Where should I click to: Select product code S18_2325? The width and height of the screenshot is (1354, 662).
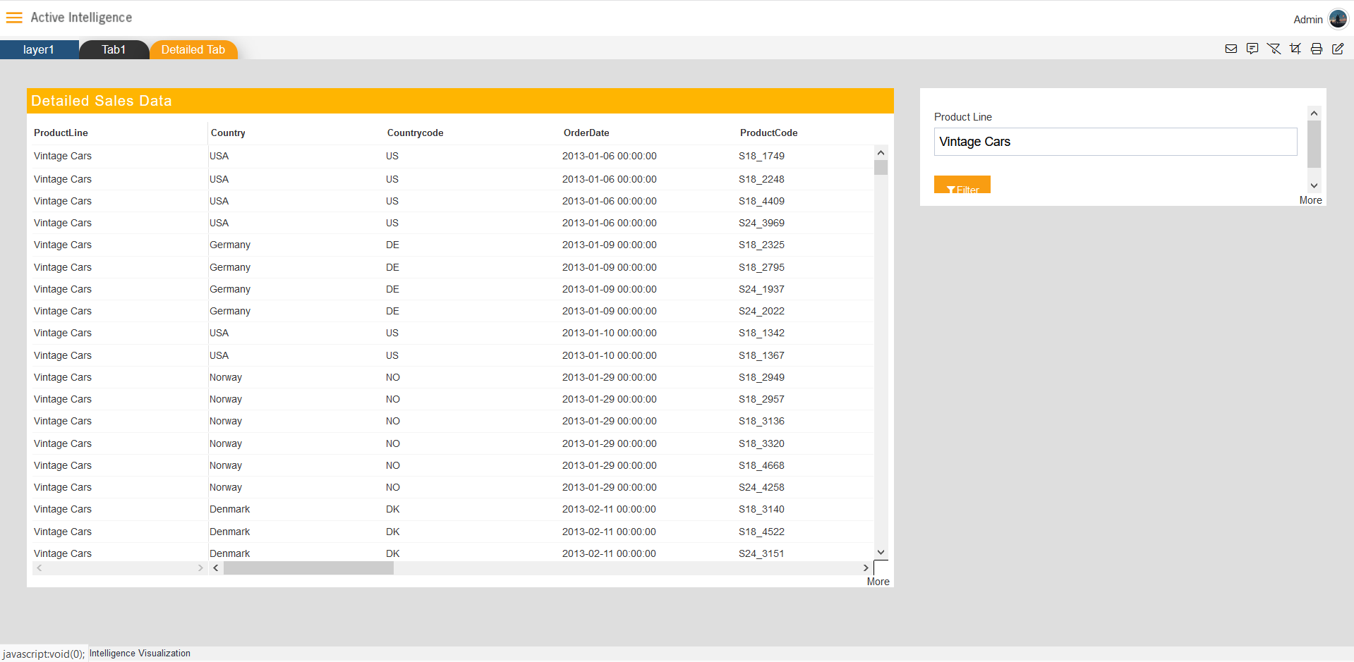pos(761,245)
